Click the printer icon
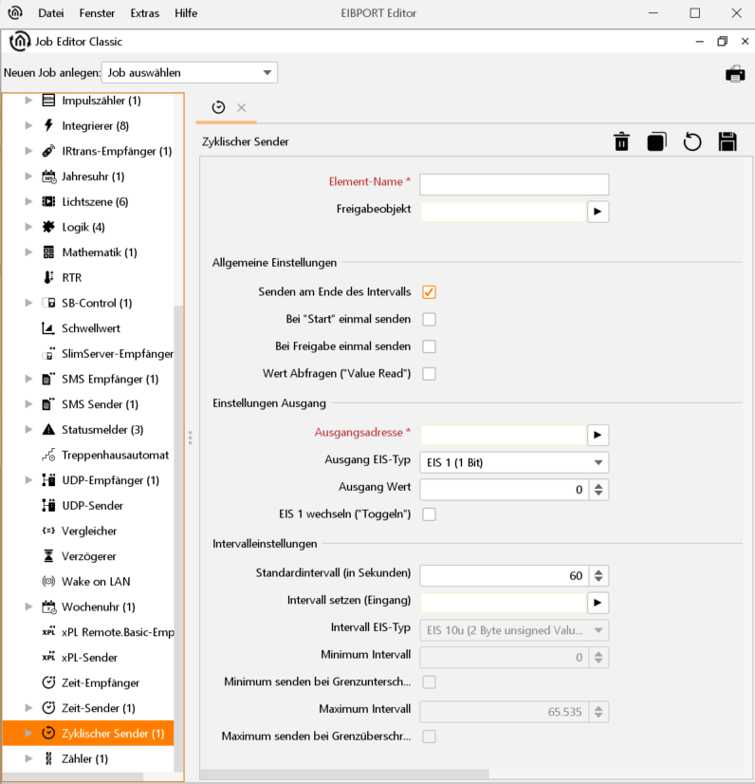Image resolution: width=755 pixels, height=784 pixels. 735,74
